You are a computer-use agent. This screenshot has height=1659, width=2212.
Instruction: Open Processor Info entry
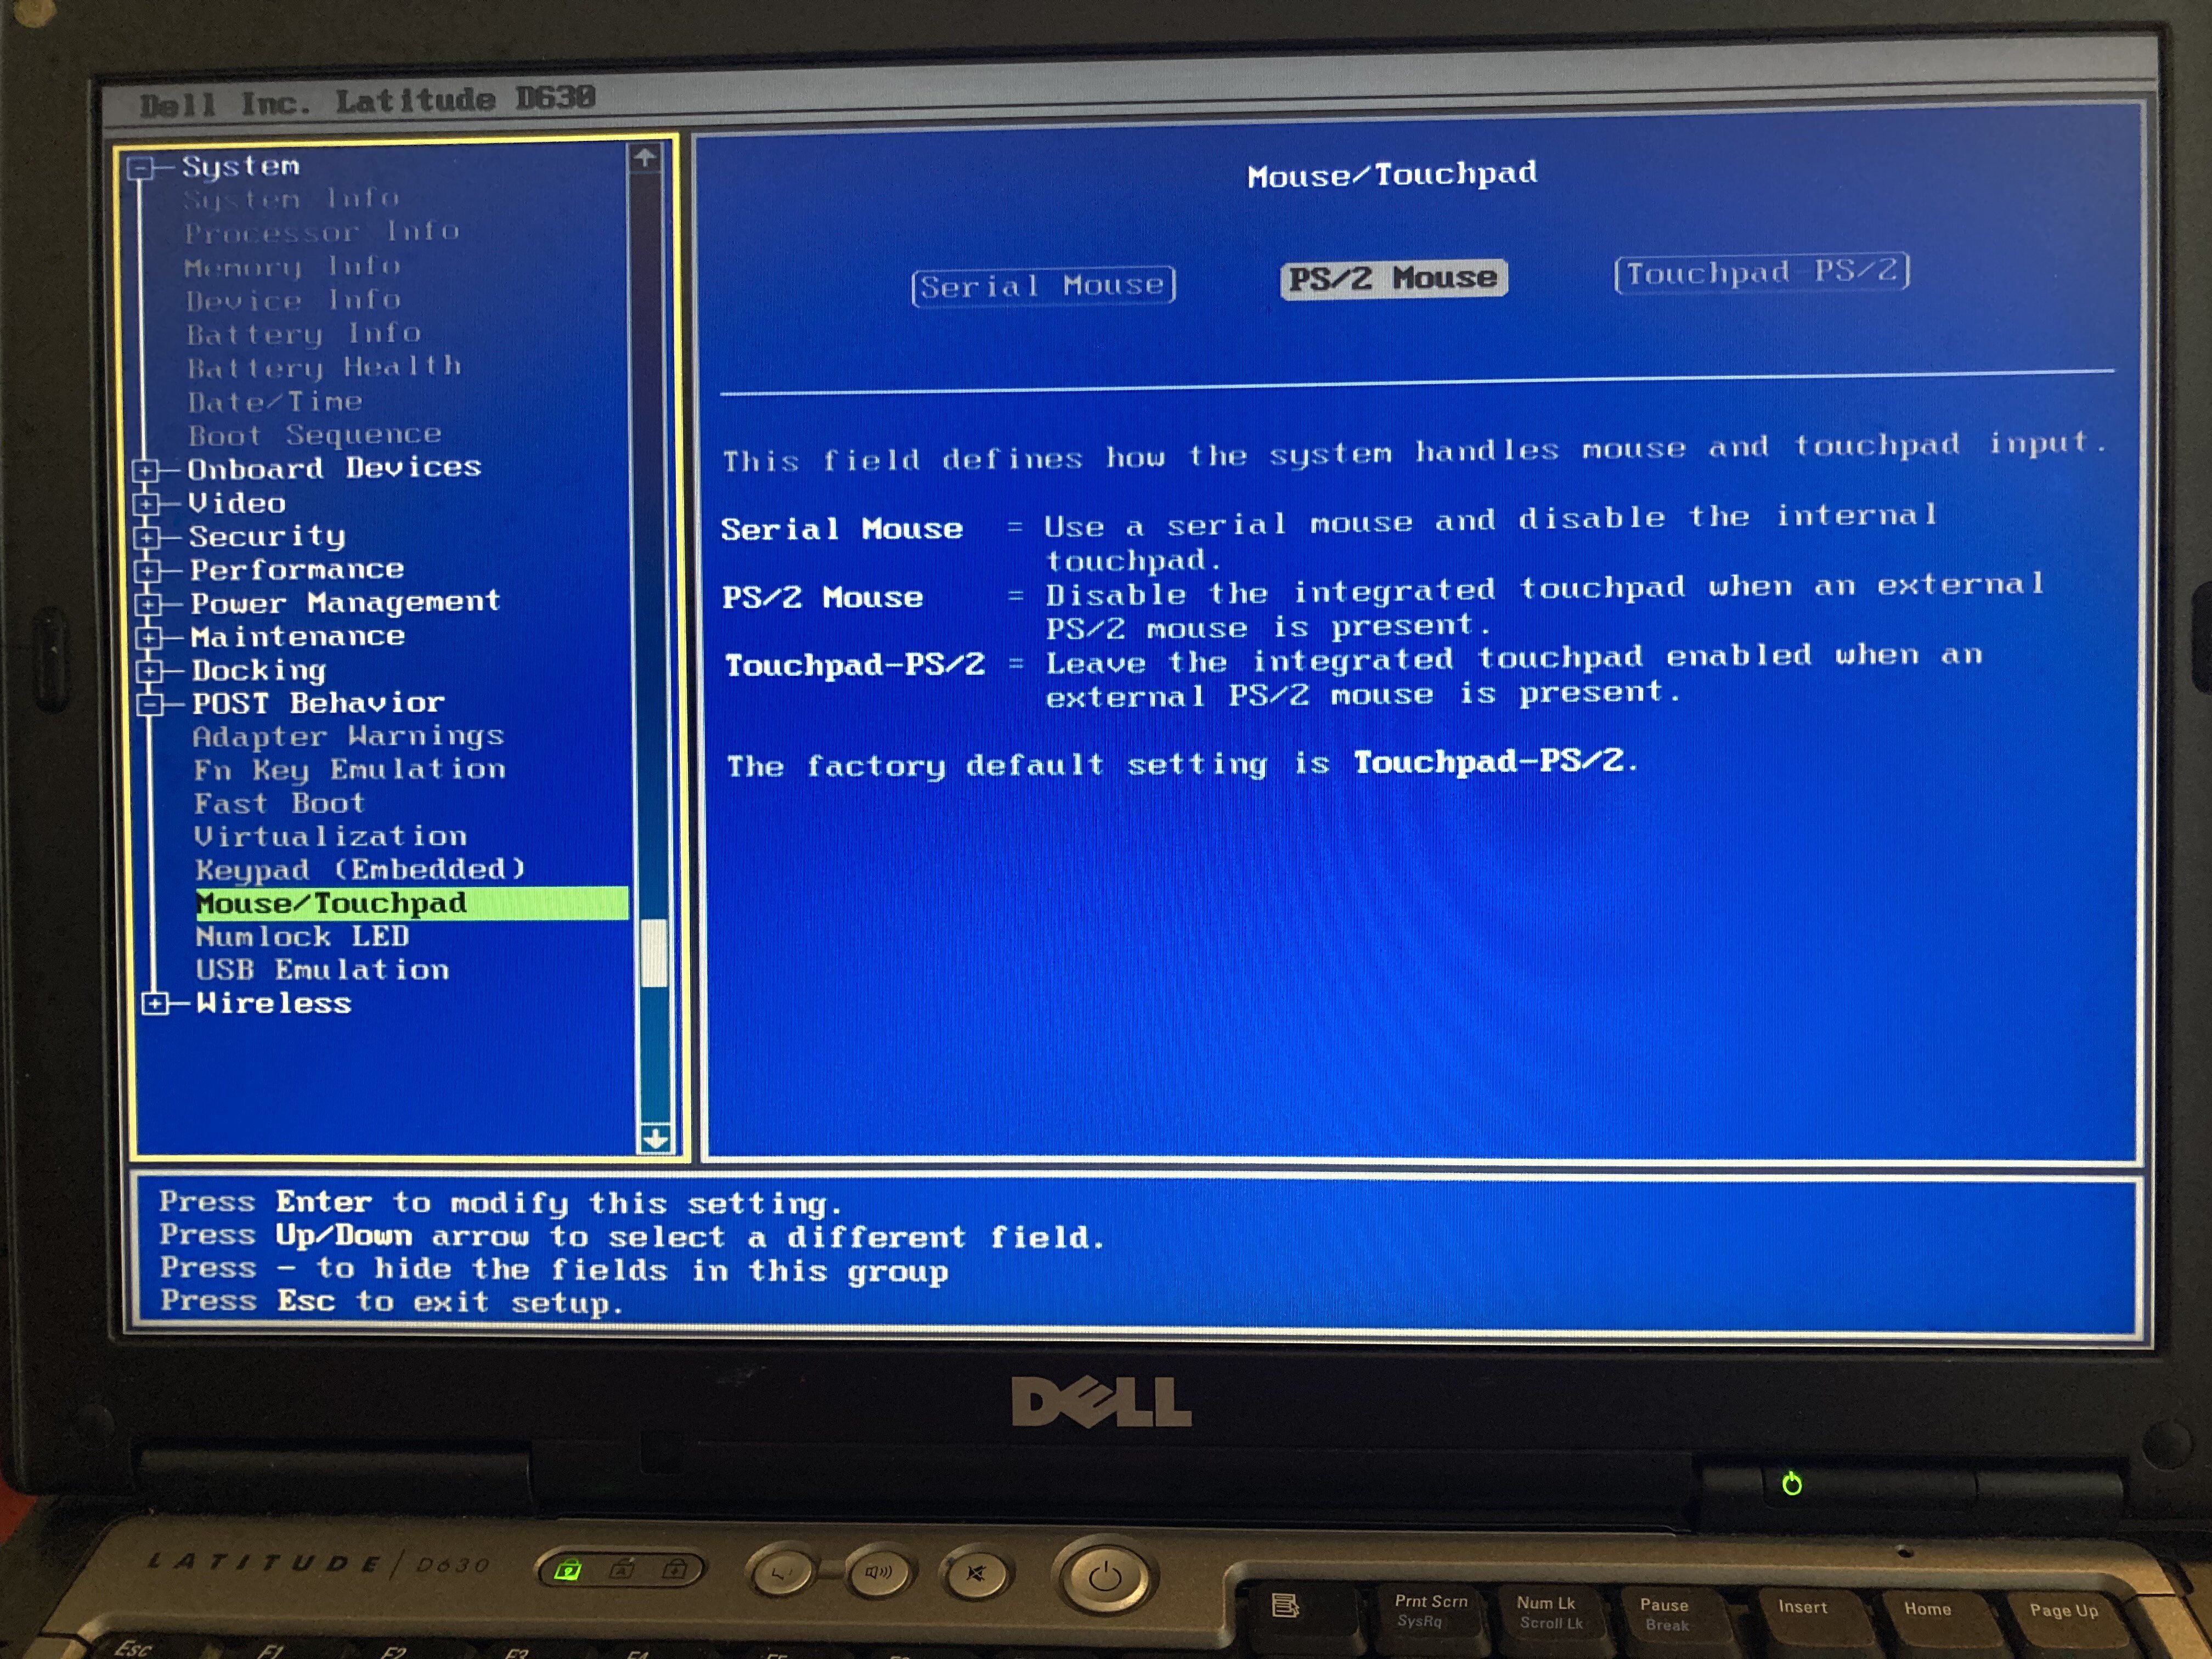pos(322,232)
